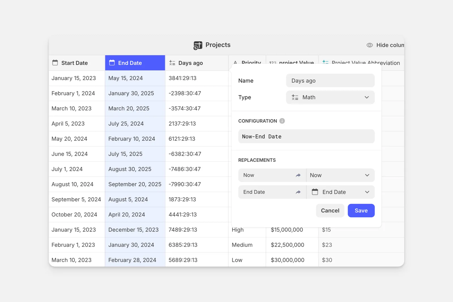453x302 pixels.
Task: Click the arrow icon beside End Date replacement
Action: (x=298, y=192)
